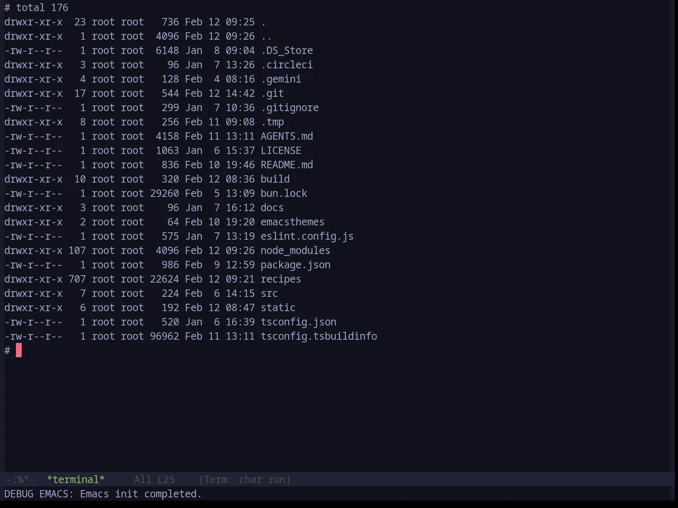Click the src directory name

[x=269, y=293]
